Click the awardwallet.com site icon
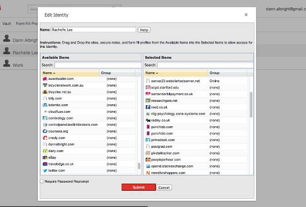This screenshot has height=207, width=306. pos(45,79)
